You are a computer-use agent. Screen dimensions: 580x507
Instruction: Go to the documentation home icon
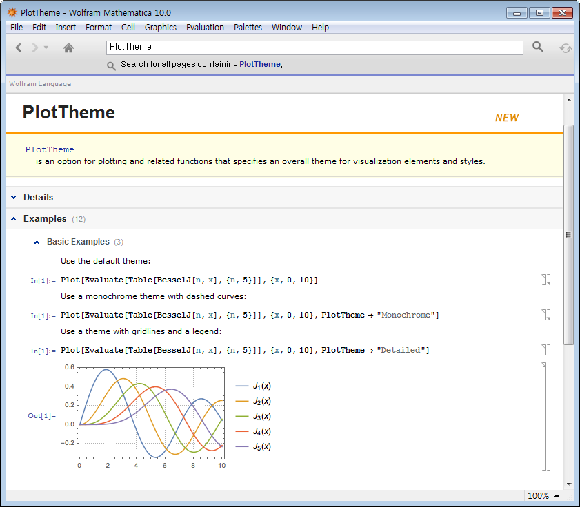68,48
